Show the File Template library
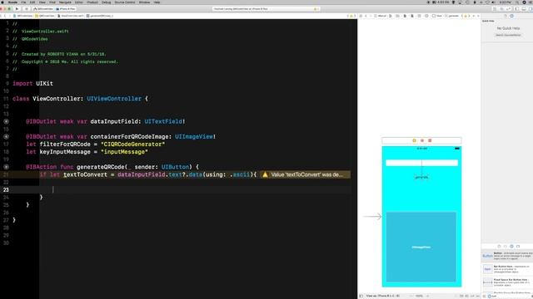This screenshot has height=299, width=533. (499, 246)
